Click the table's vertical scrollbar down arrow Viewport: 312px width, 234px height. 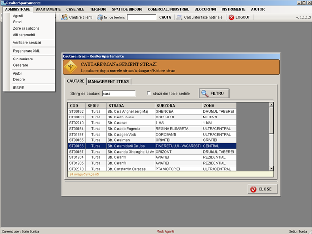pyautogui.click(x=272, y=168)
